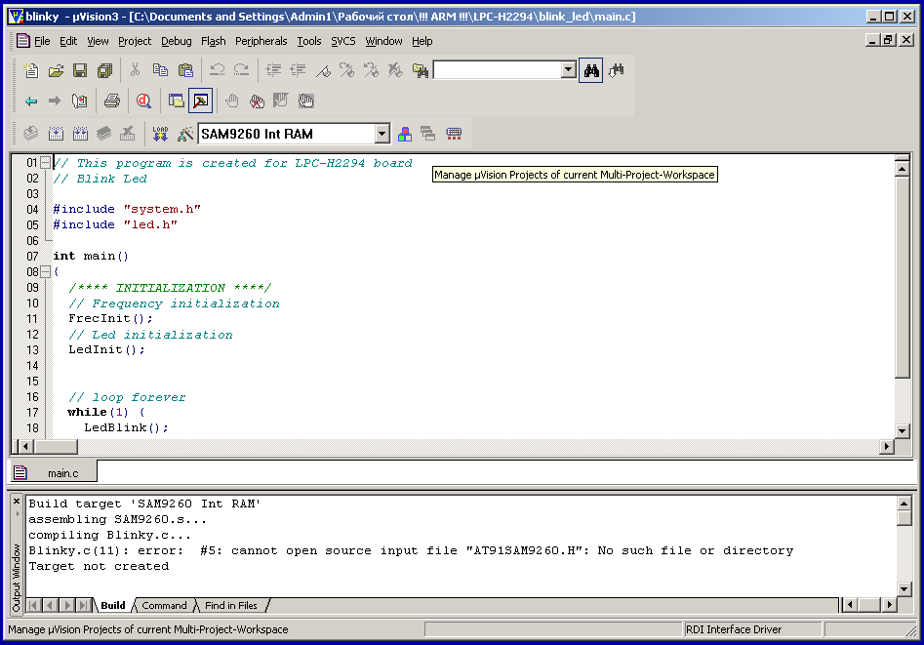The width and height of the screenshot is (924, 645).
Task: Toggle the Output Window toolbar button
Action: (x=200, y=101)
